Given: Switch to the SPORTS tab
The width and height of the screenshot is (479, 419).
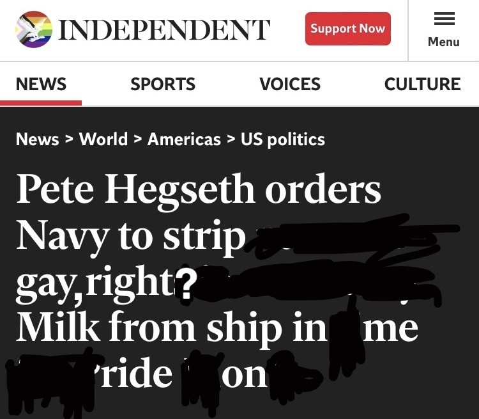Looking at the screenshot, I should pyautogui.click(x=163, y=84).
